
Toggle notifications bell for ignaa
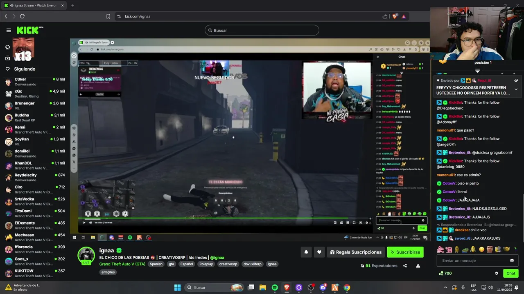tap(306, 252)
